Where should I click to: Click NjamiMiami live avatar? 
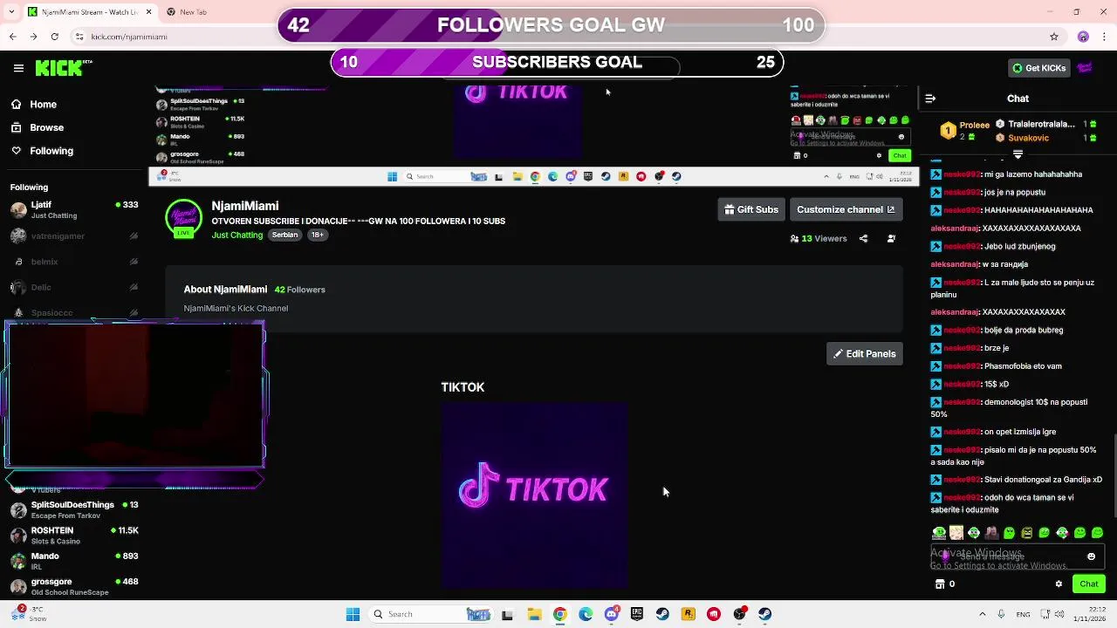click(x=183, y=219)
